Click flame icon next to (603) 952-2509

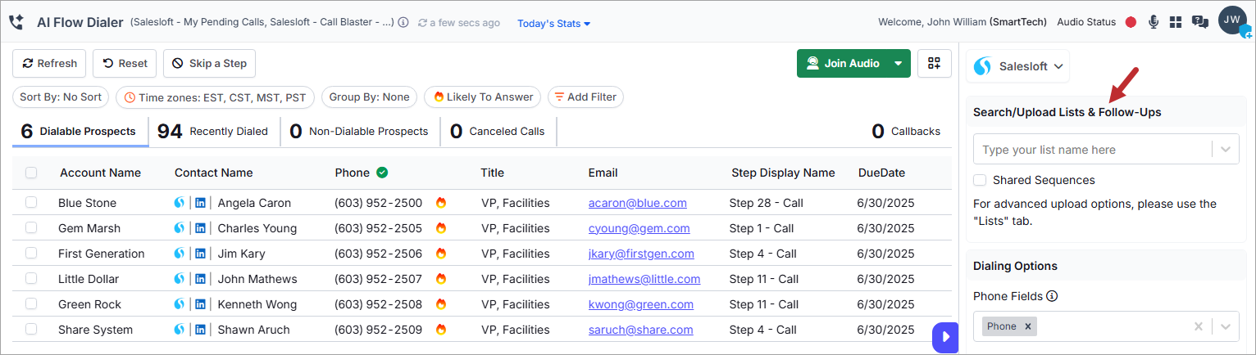click(x=441, y=329)
